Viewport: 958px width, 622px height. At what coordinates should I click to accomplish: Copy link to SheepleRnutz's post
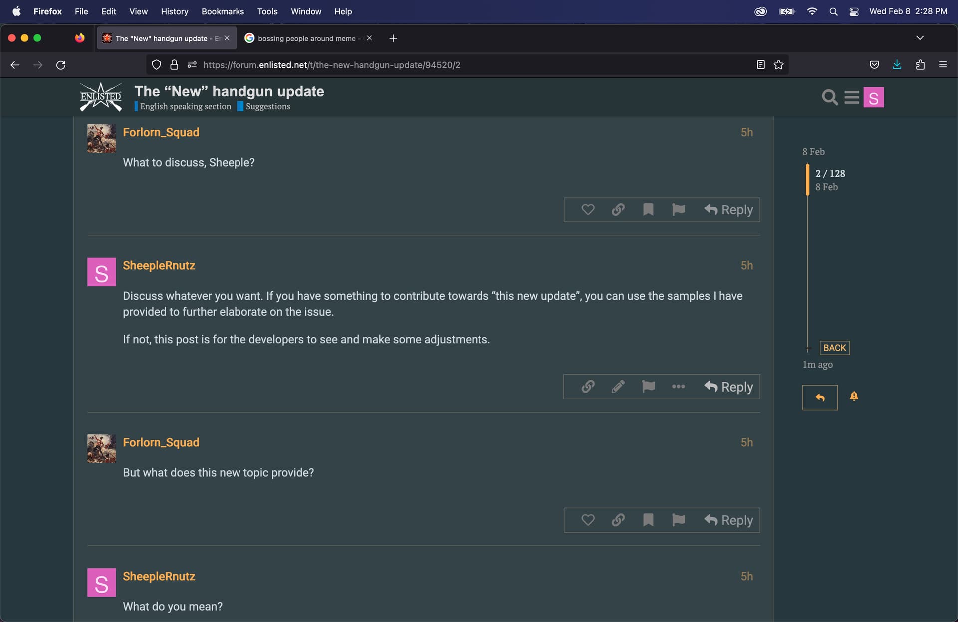click(x=588, y=387)
